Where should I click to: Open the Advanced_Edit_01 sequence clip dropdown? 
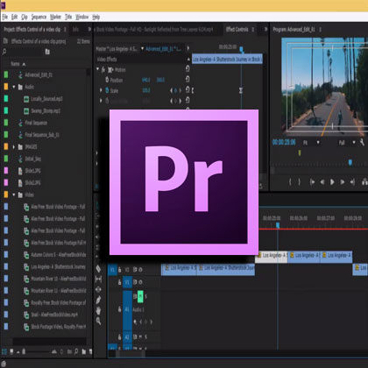(x=142, y=48)
